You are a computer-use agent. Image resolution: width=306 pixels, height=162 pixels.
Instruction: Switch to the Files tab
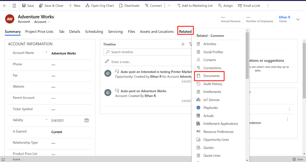[131, 32]
